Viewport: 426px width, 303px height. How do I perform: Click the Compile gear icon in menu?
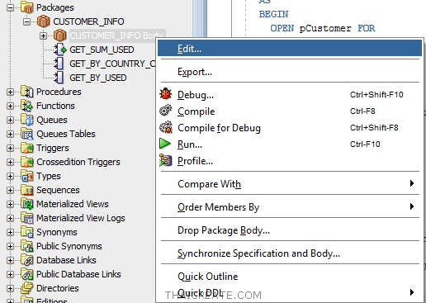166,111
